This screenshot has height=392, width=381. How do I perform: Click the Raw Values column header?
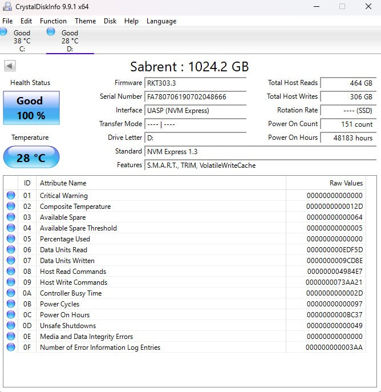tap(326, 183)
